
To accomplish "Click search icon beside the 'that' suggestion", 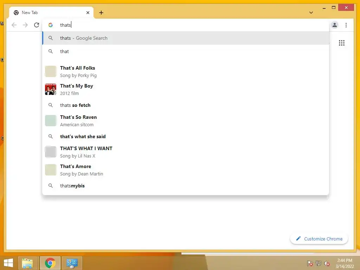I will (x=51, y=51).
